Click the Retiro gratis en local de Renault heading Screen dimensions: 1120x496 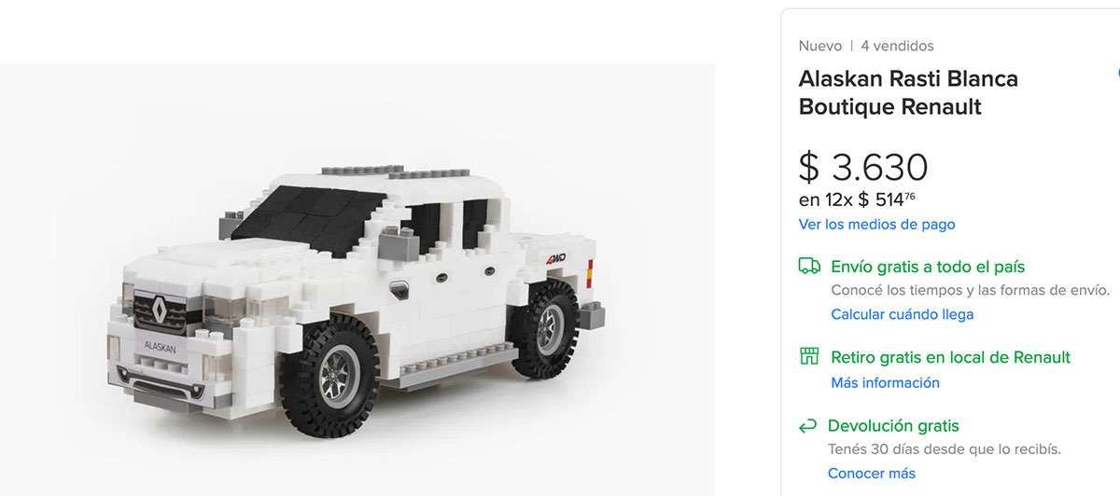click(950, 357)
